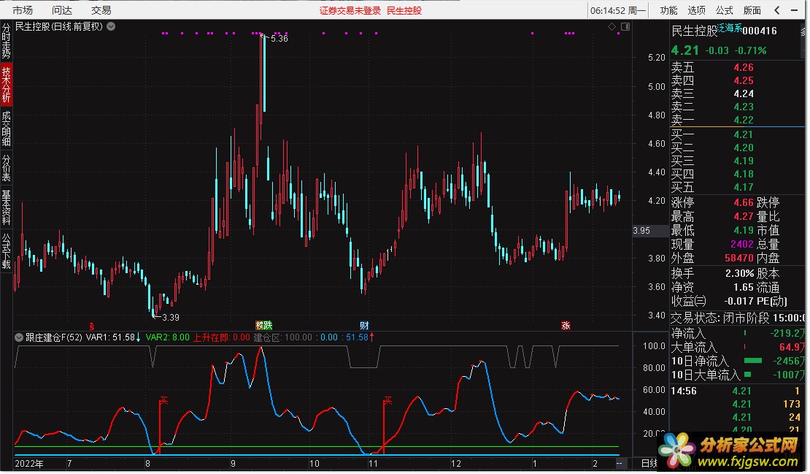Click the back arrow in top bar
810x474 pixels.
[777, 9]
